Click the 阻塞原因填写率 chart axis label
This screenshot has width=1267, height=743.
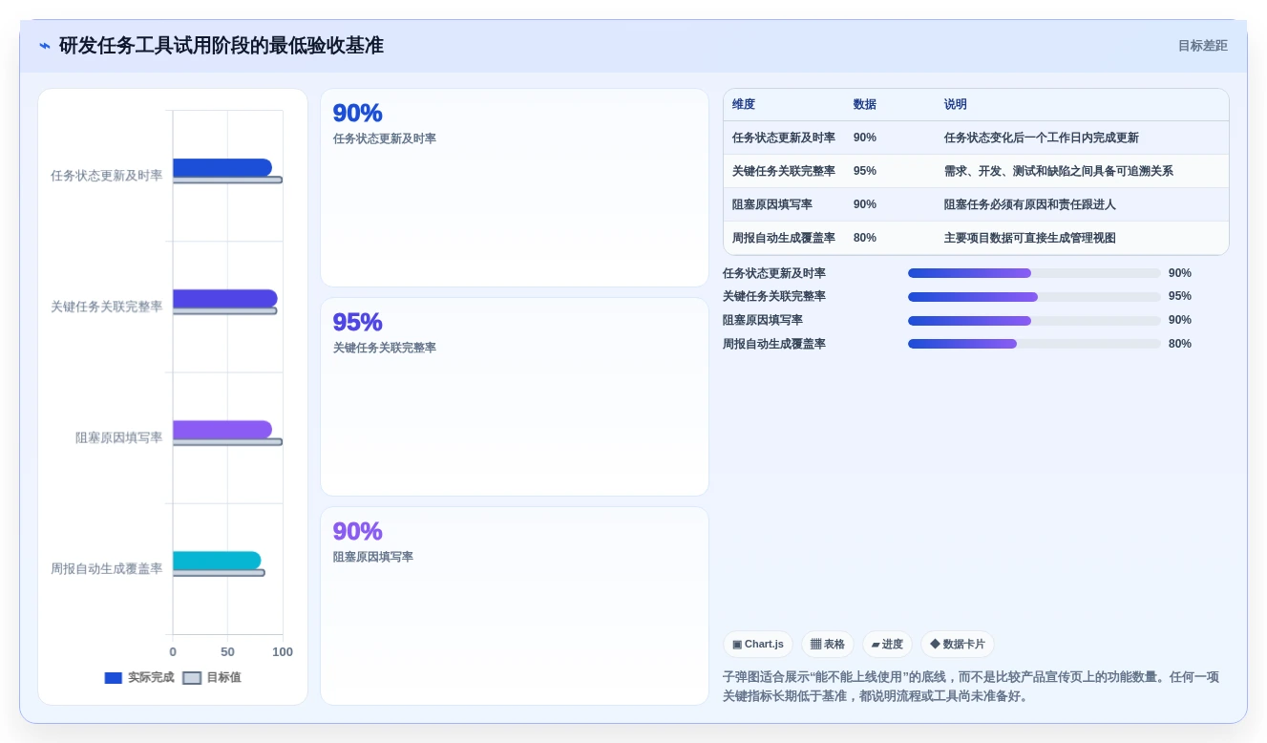119,437
